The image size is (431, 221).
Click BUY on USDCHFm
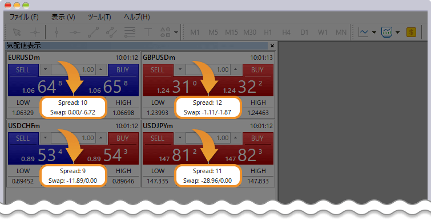123,138
